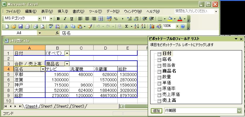
Task: Cut selection with scissors icon
Action: click(66, 26)
